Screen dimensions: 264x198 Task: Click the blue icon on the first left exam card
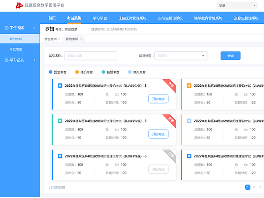tap(60, 86)
